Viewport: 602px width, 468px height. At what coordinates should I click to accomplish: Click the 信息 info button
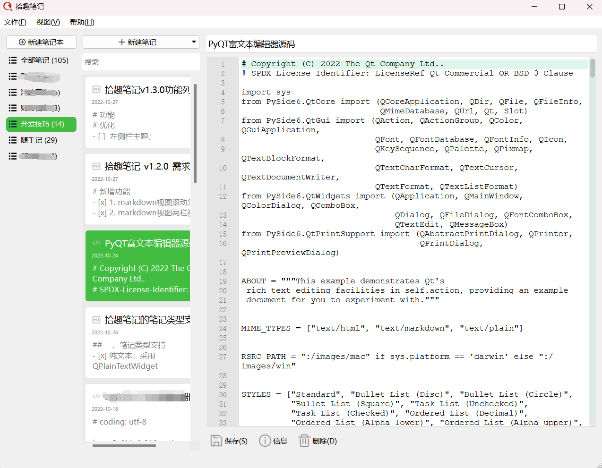273,441
